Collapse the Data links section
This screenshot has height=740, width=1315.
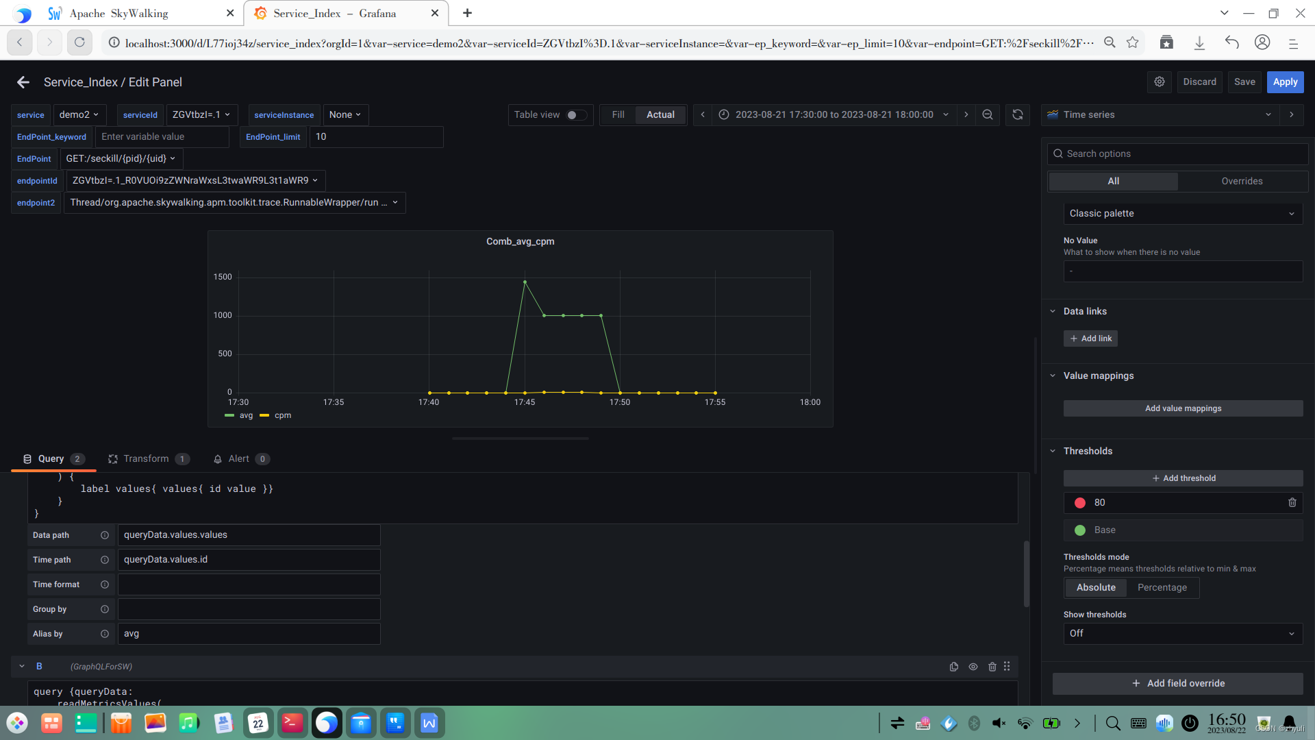[x=1053, y=312]
